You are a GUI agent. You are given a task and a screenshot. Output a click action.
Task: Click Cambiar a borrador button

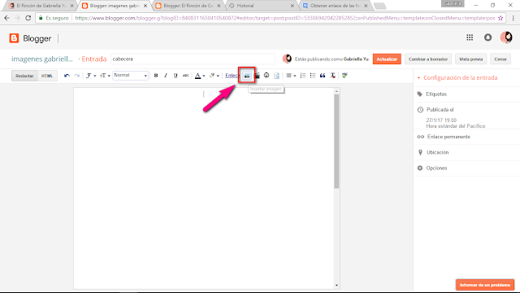[x=428, y=59]
